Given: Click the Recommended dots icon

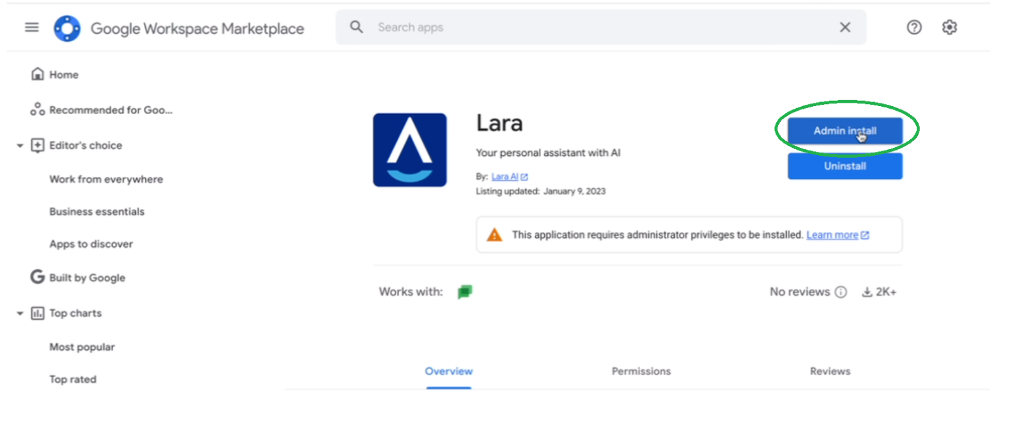Looking at the screenshot, I should point(38,109).
